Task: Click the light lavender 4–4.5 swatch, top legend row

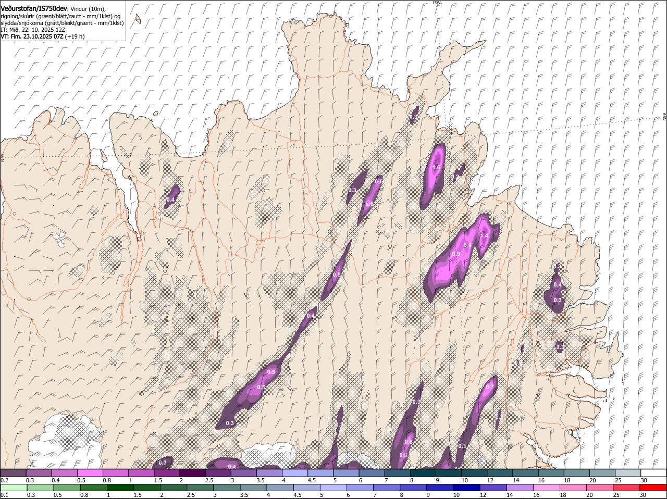Action: pyautogui.click(x=295, y=473)
